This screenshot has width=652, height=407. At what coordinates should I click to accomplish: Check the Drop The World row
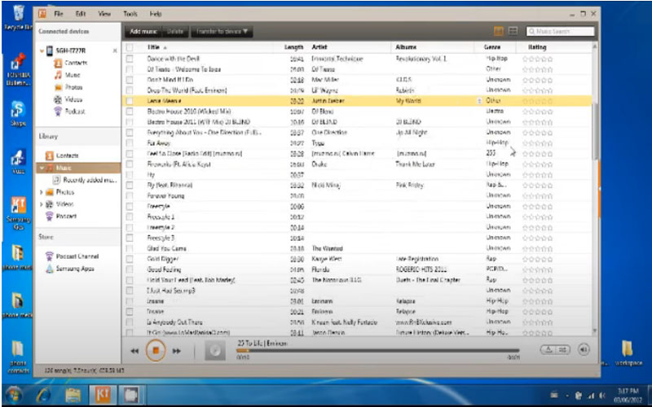pos(130,90)
